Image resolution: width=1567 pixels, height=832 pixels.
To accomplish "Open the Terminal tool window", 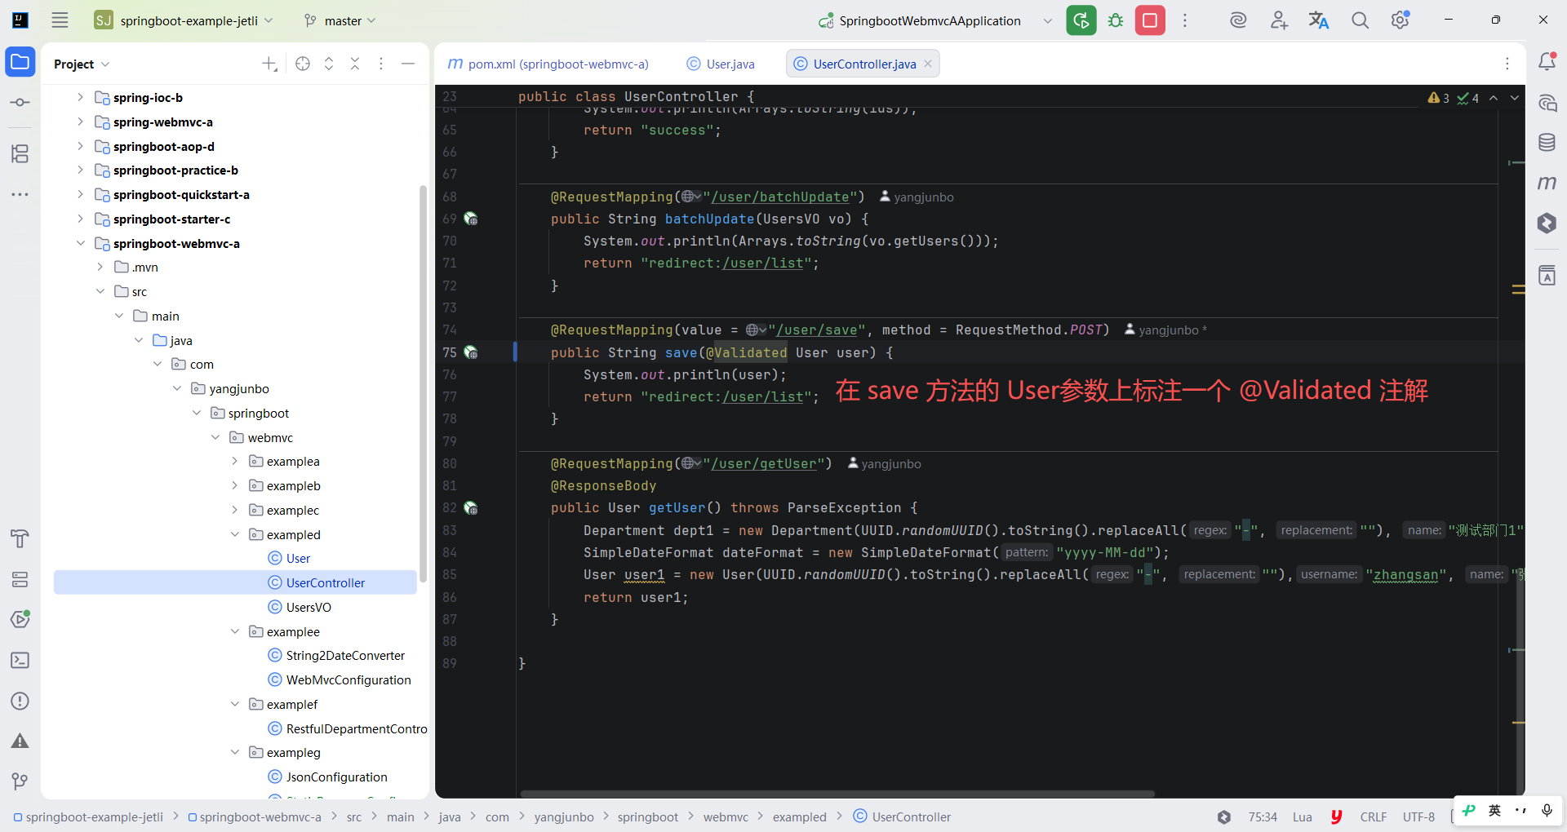I will 20,661.
